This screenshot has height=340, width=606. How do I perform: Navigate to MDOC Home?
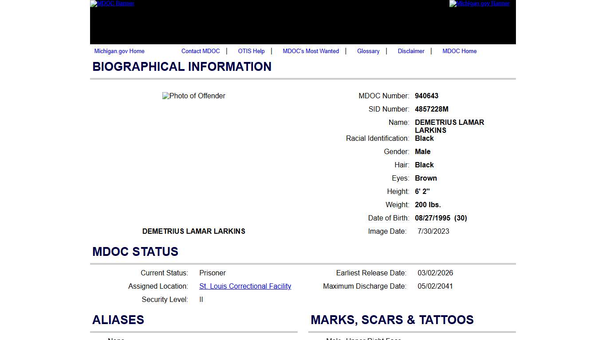459,51
